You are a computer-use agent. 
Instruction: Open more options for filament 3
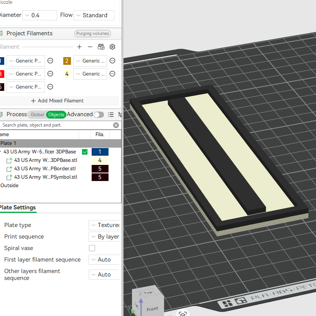(x=50, y=74)
